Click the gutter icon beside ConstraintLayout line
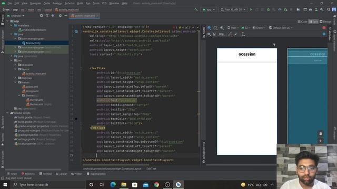 (76, 31)
